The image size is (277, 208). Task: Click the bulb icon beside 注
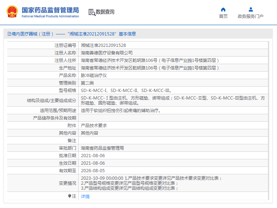tap(69, 196)
